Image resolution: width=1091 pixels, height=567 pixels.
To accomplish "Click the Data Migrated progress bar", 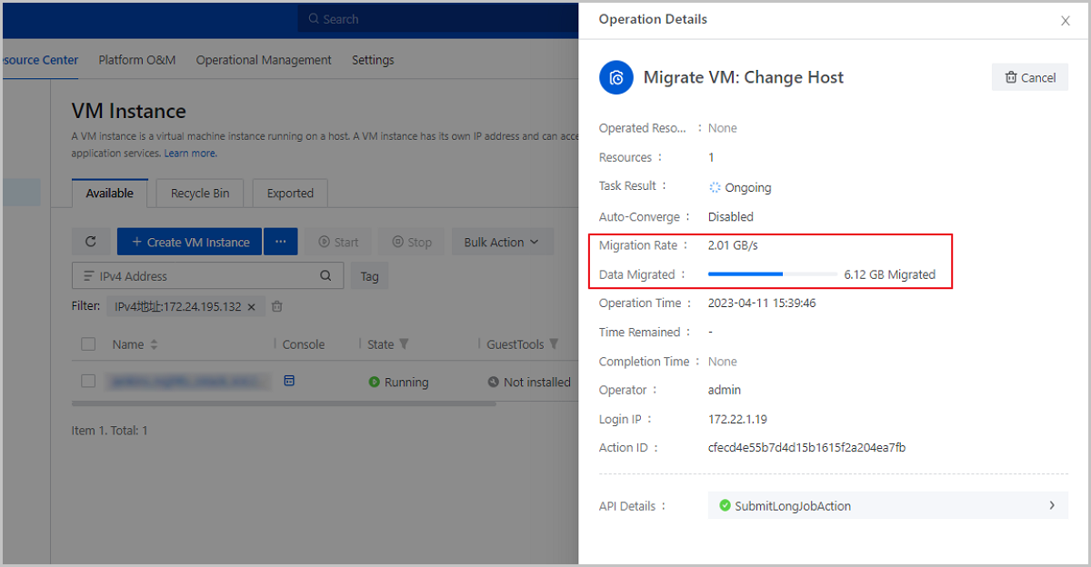I will click(772, 274).
